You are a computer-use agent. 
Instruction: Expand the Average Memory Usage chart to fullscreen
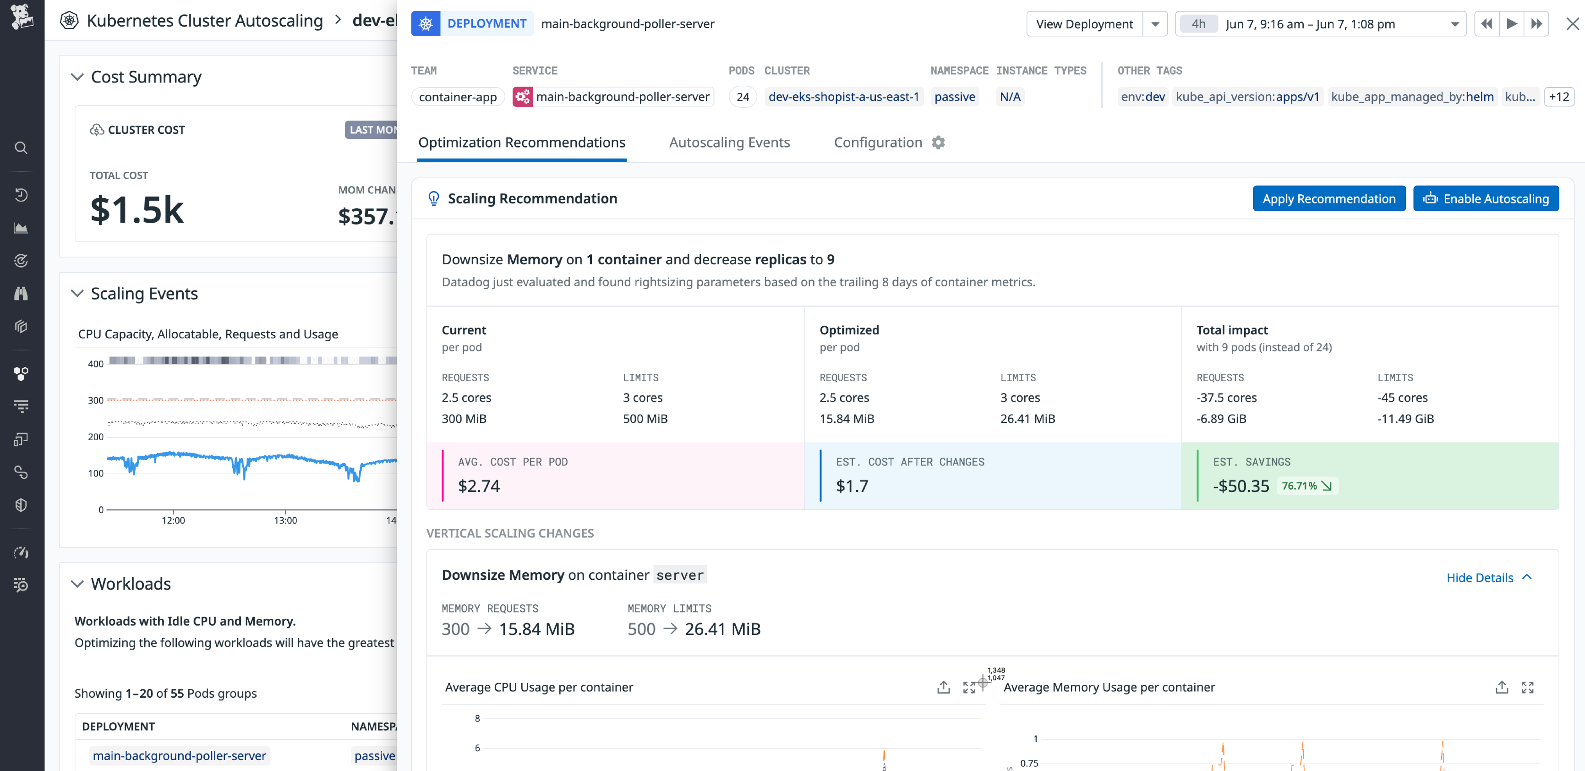[x=1528, y=687]
